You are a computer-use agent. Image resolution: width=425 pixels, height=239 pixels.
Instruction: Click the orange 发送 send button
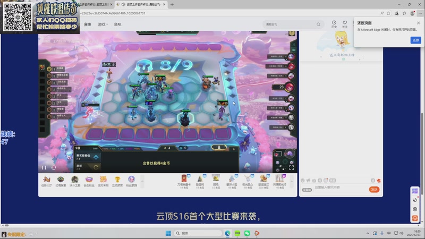(x=374, y=190)
